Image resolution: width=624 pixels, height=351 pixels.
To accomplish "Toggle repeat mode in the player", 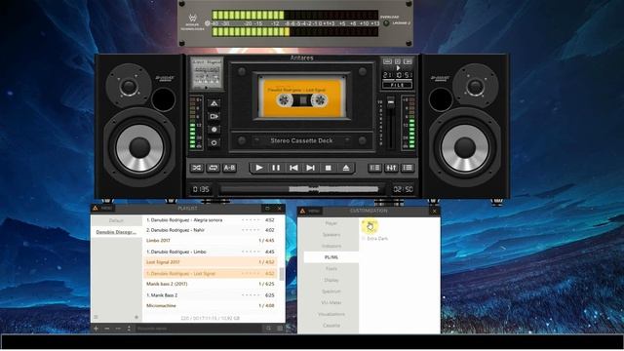I will (x=213, y=168).
